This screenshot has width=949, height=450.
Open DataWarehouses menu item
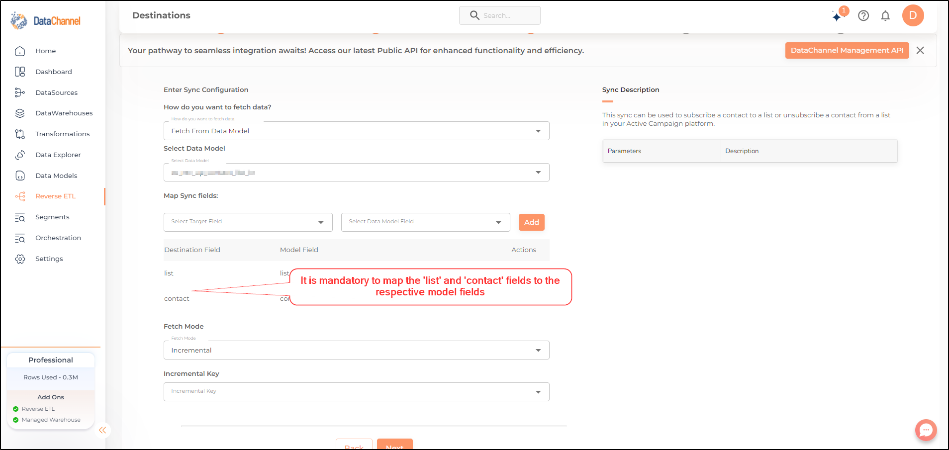64,113
